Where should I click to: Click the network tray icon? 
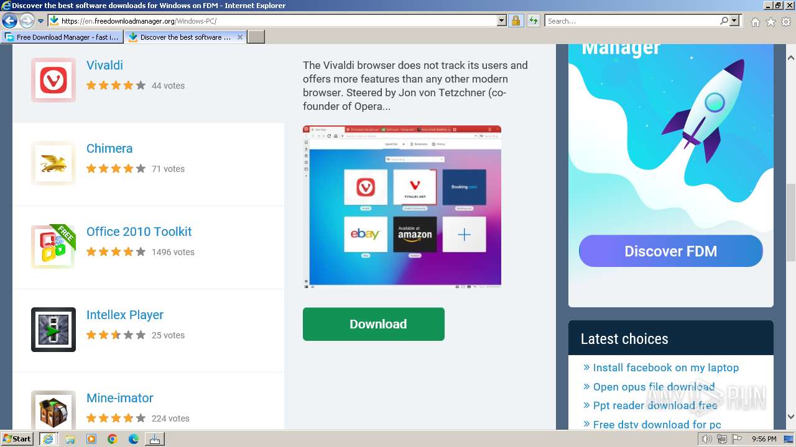(x=721, y=439)
